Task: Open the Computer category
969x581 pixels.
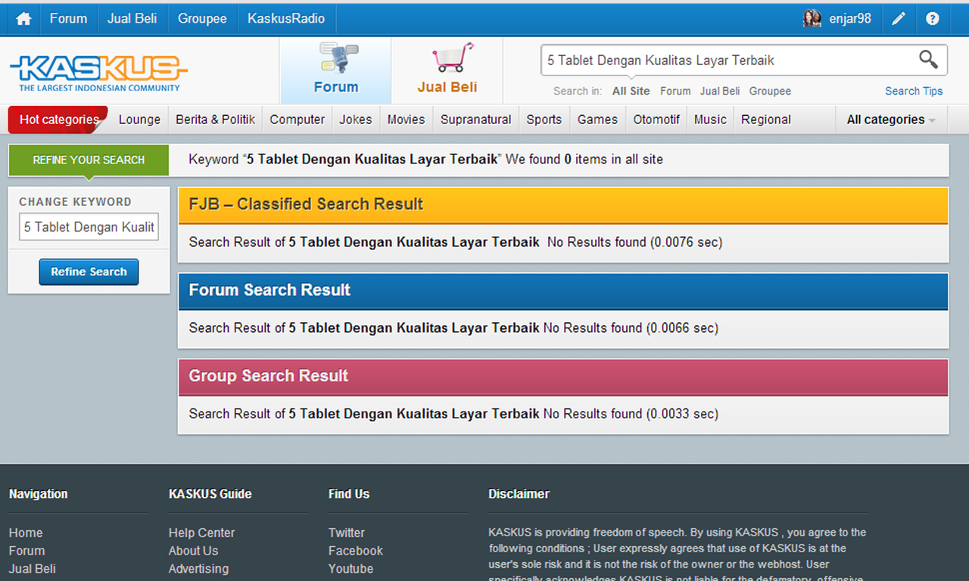Action: coord(297,120)
